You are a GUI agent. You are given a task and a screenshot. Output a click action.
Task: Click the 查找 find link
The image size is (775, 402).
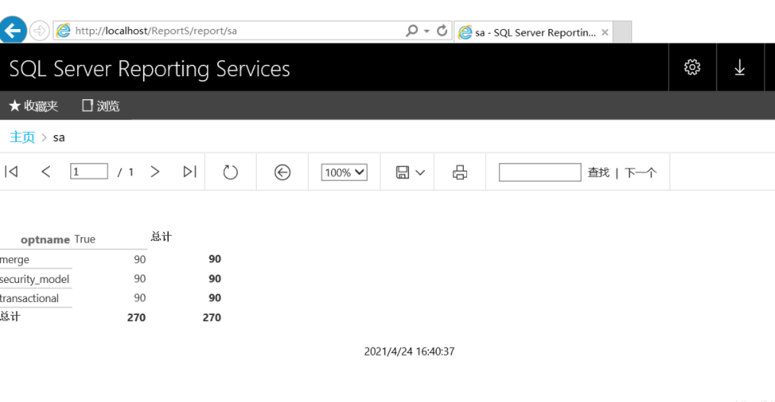pos(598,172)
